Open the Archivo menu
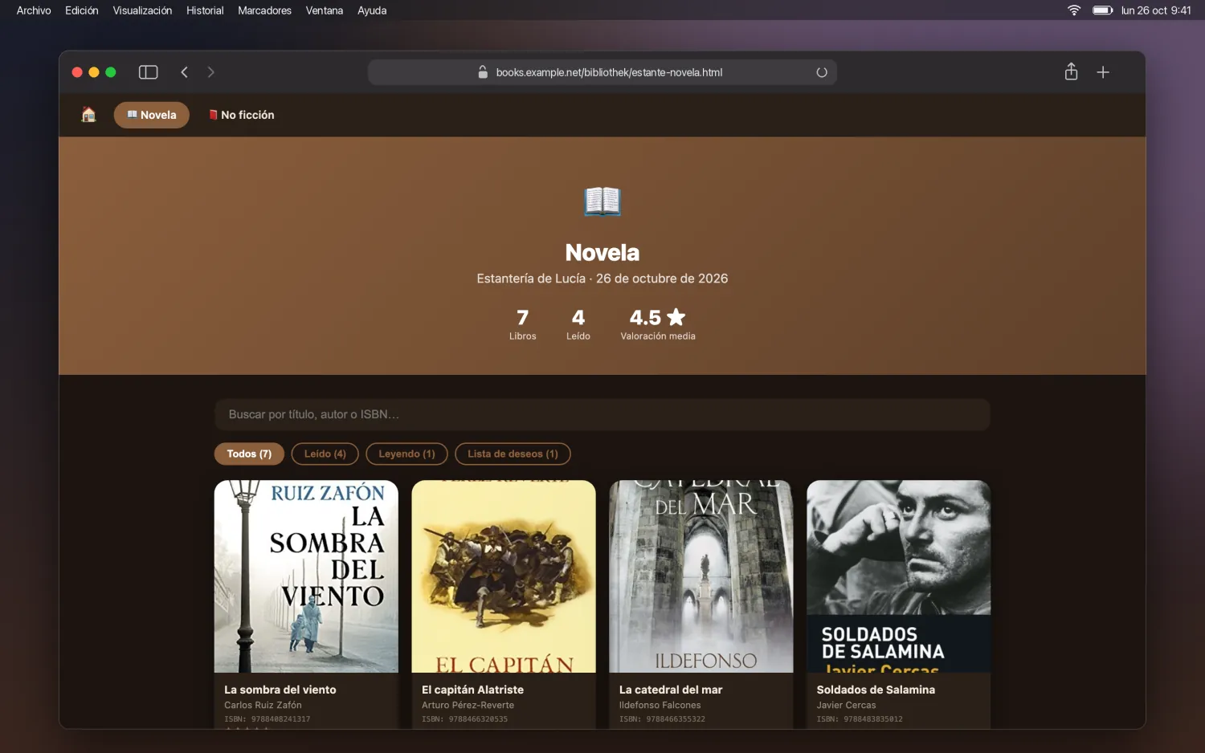The width and height of the screenshot is (1205, 753). (34, 10)
